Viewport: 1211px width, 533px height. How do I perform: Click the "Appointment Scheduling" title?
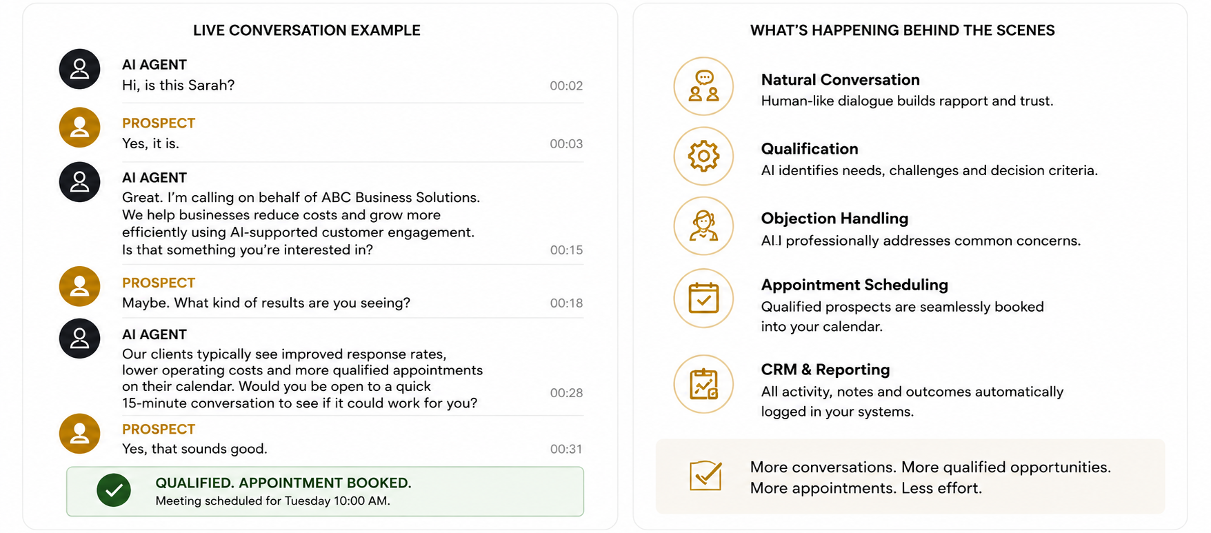(x=854, y=285)
